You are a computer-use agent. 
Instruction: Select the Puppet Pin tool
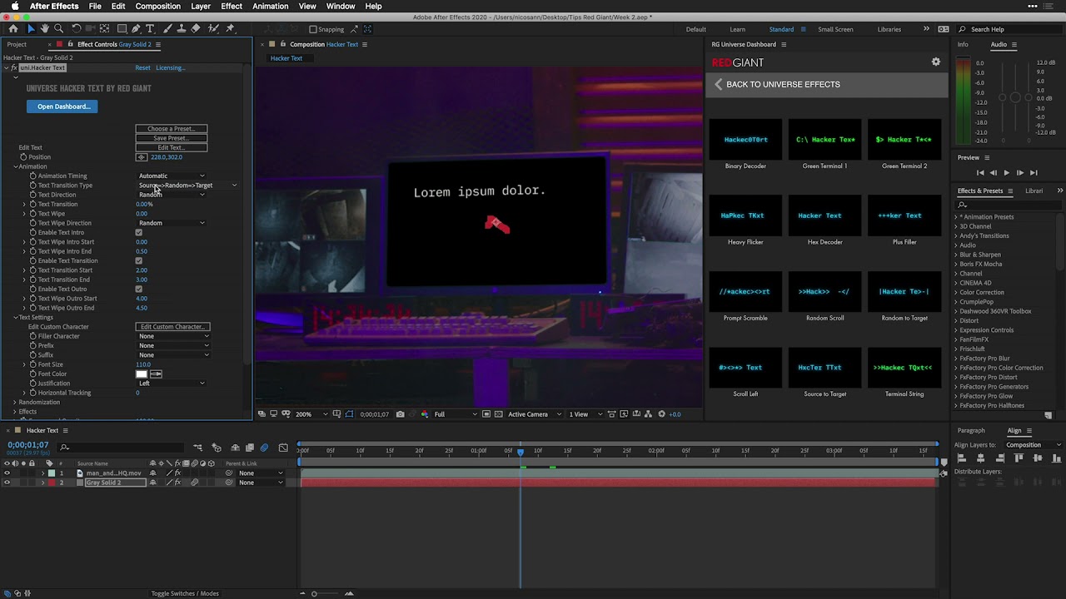coord(231,29)
